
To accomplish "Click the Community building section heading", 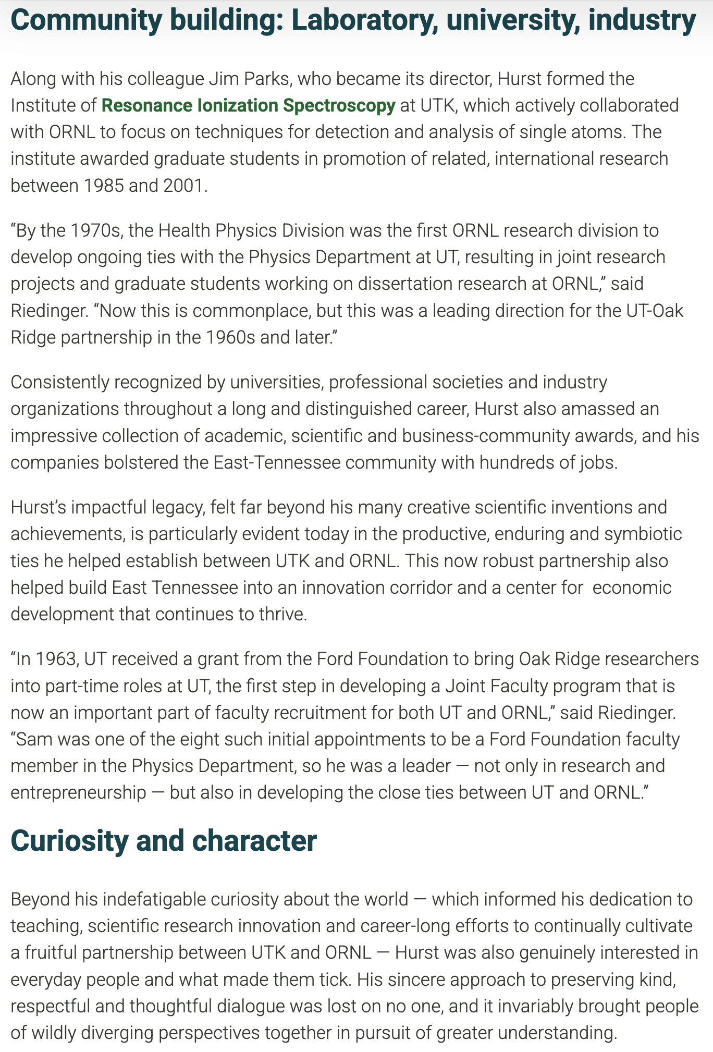I will (x=353, y=20).
